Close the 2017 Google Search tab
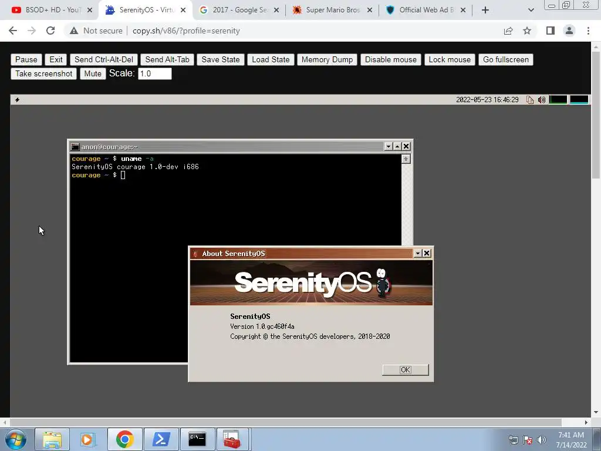Screen dimensions: 601x451 [276, 10]
